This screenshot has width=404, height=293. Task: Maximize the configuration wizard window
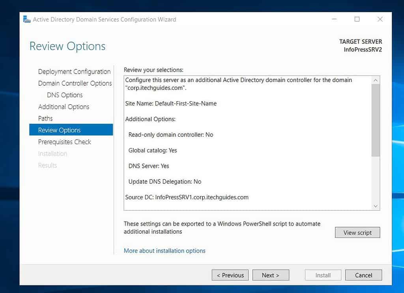pos(357,19)
